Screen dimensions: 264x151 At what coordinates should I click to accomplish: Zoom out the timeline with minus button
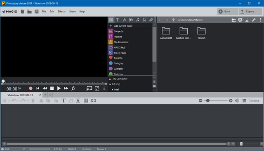coord(200,101)
